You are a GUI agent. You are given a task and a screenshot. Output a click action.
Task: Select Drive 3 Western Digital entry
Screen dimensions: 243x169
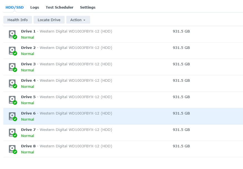67,64
